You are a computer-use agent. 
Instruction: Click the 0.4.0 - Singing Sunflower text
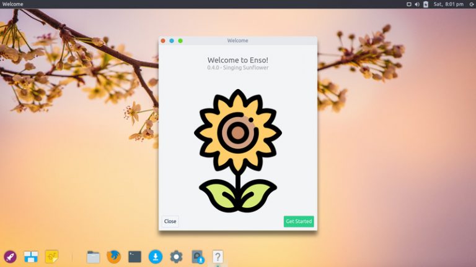pos(238,67)
